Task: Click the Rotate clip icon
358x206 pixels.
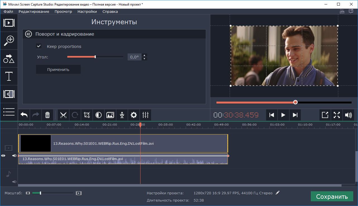Action: tap(75, 115)
